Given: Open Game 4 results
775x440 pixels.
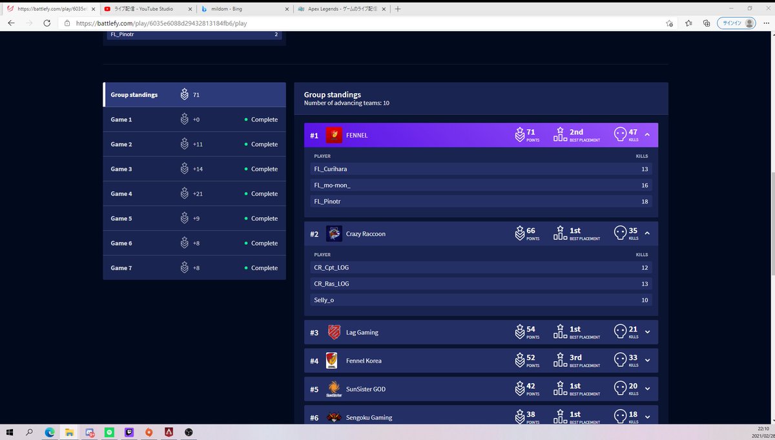Looking at the screenshot, I should coord(194,193).
